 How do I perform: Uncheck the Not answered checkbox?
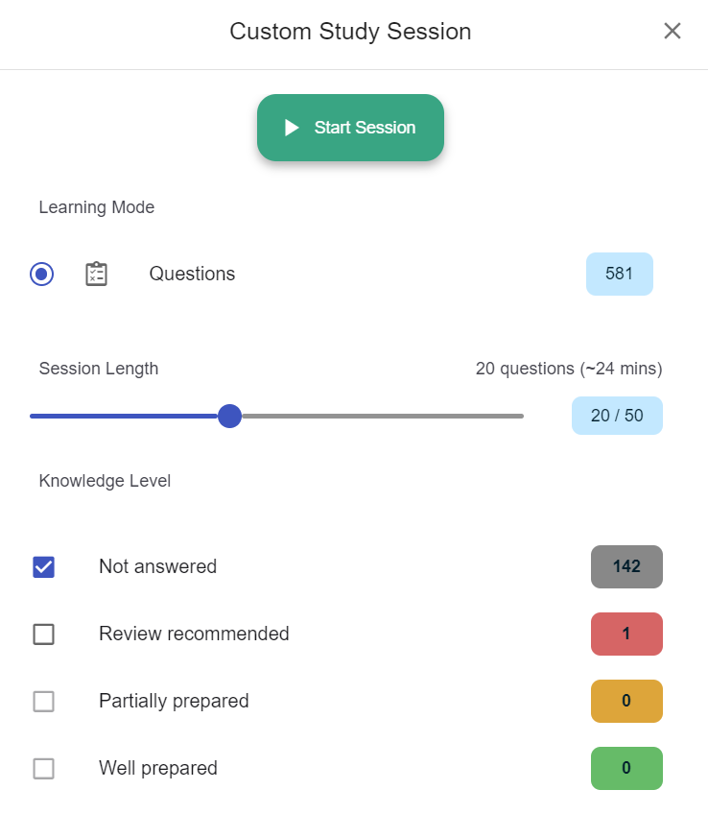(44, 566)
